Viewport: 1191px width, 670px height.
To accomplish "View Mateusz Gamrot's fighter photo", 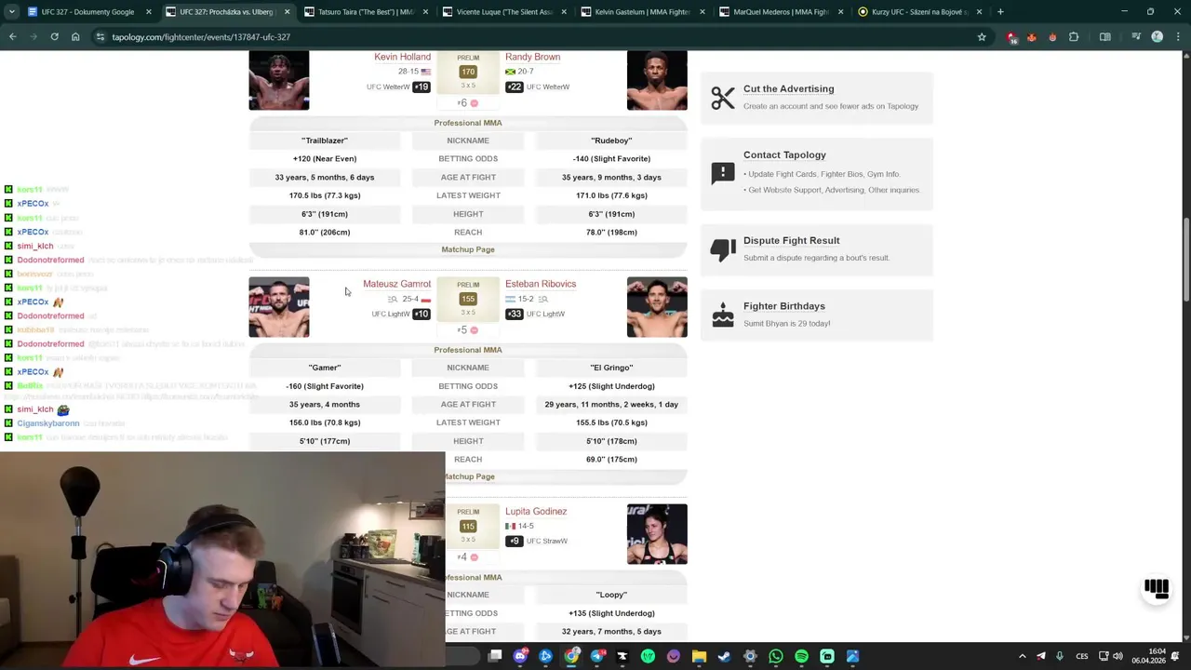I will pos(279,307).
